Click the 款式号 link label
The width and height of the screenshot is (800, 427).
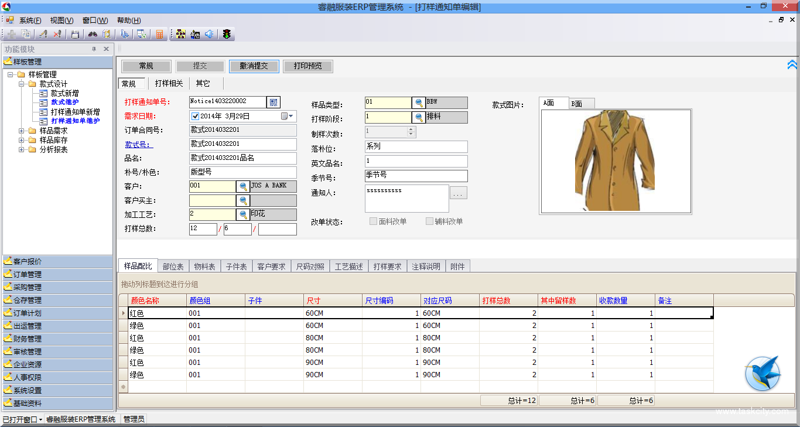pyautogui.click(x=138, y=145)
